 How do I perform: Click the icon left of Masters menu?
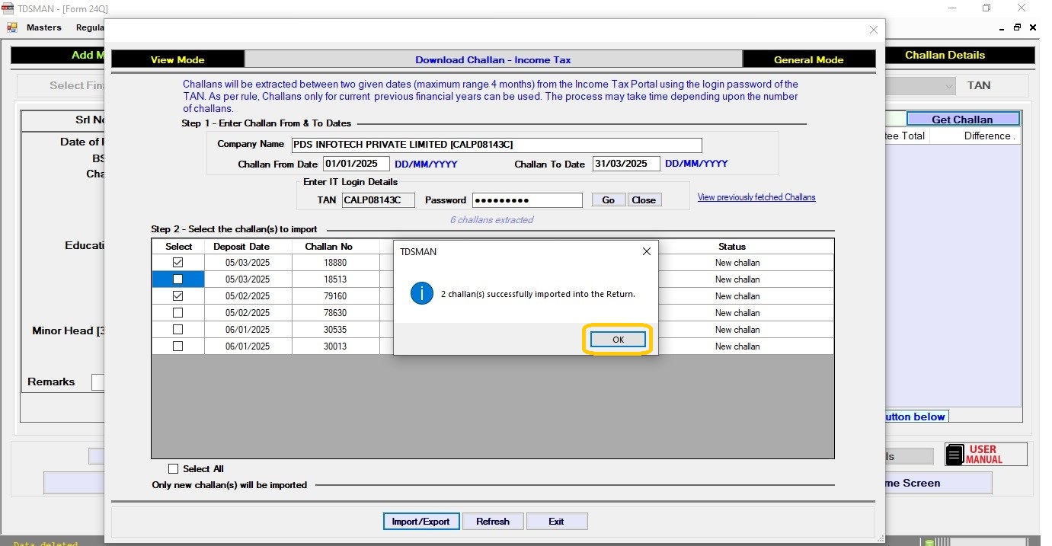pyautogui.click(x=12, y=27)
